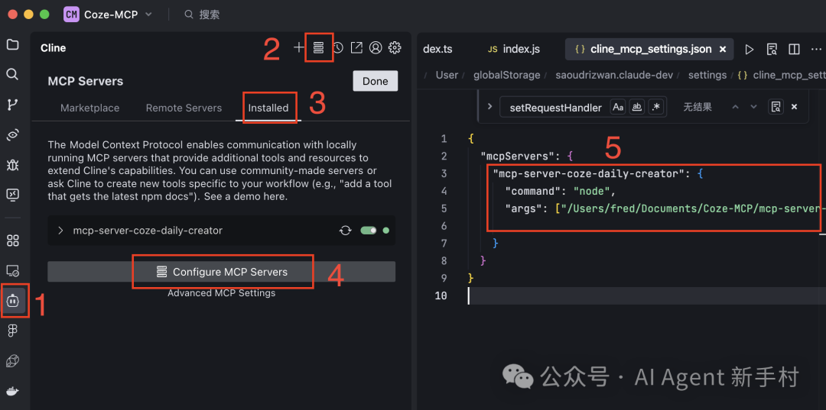Open MCP Servers icon in Cline header

[x=318, y=48]
